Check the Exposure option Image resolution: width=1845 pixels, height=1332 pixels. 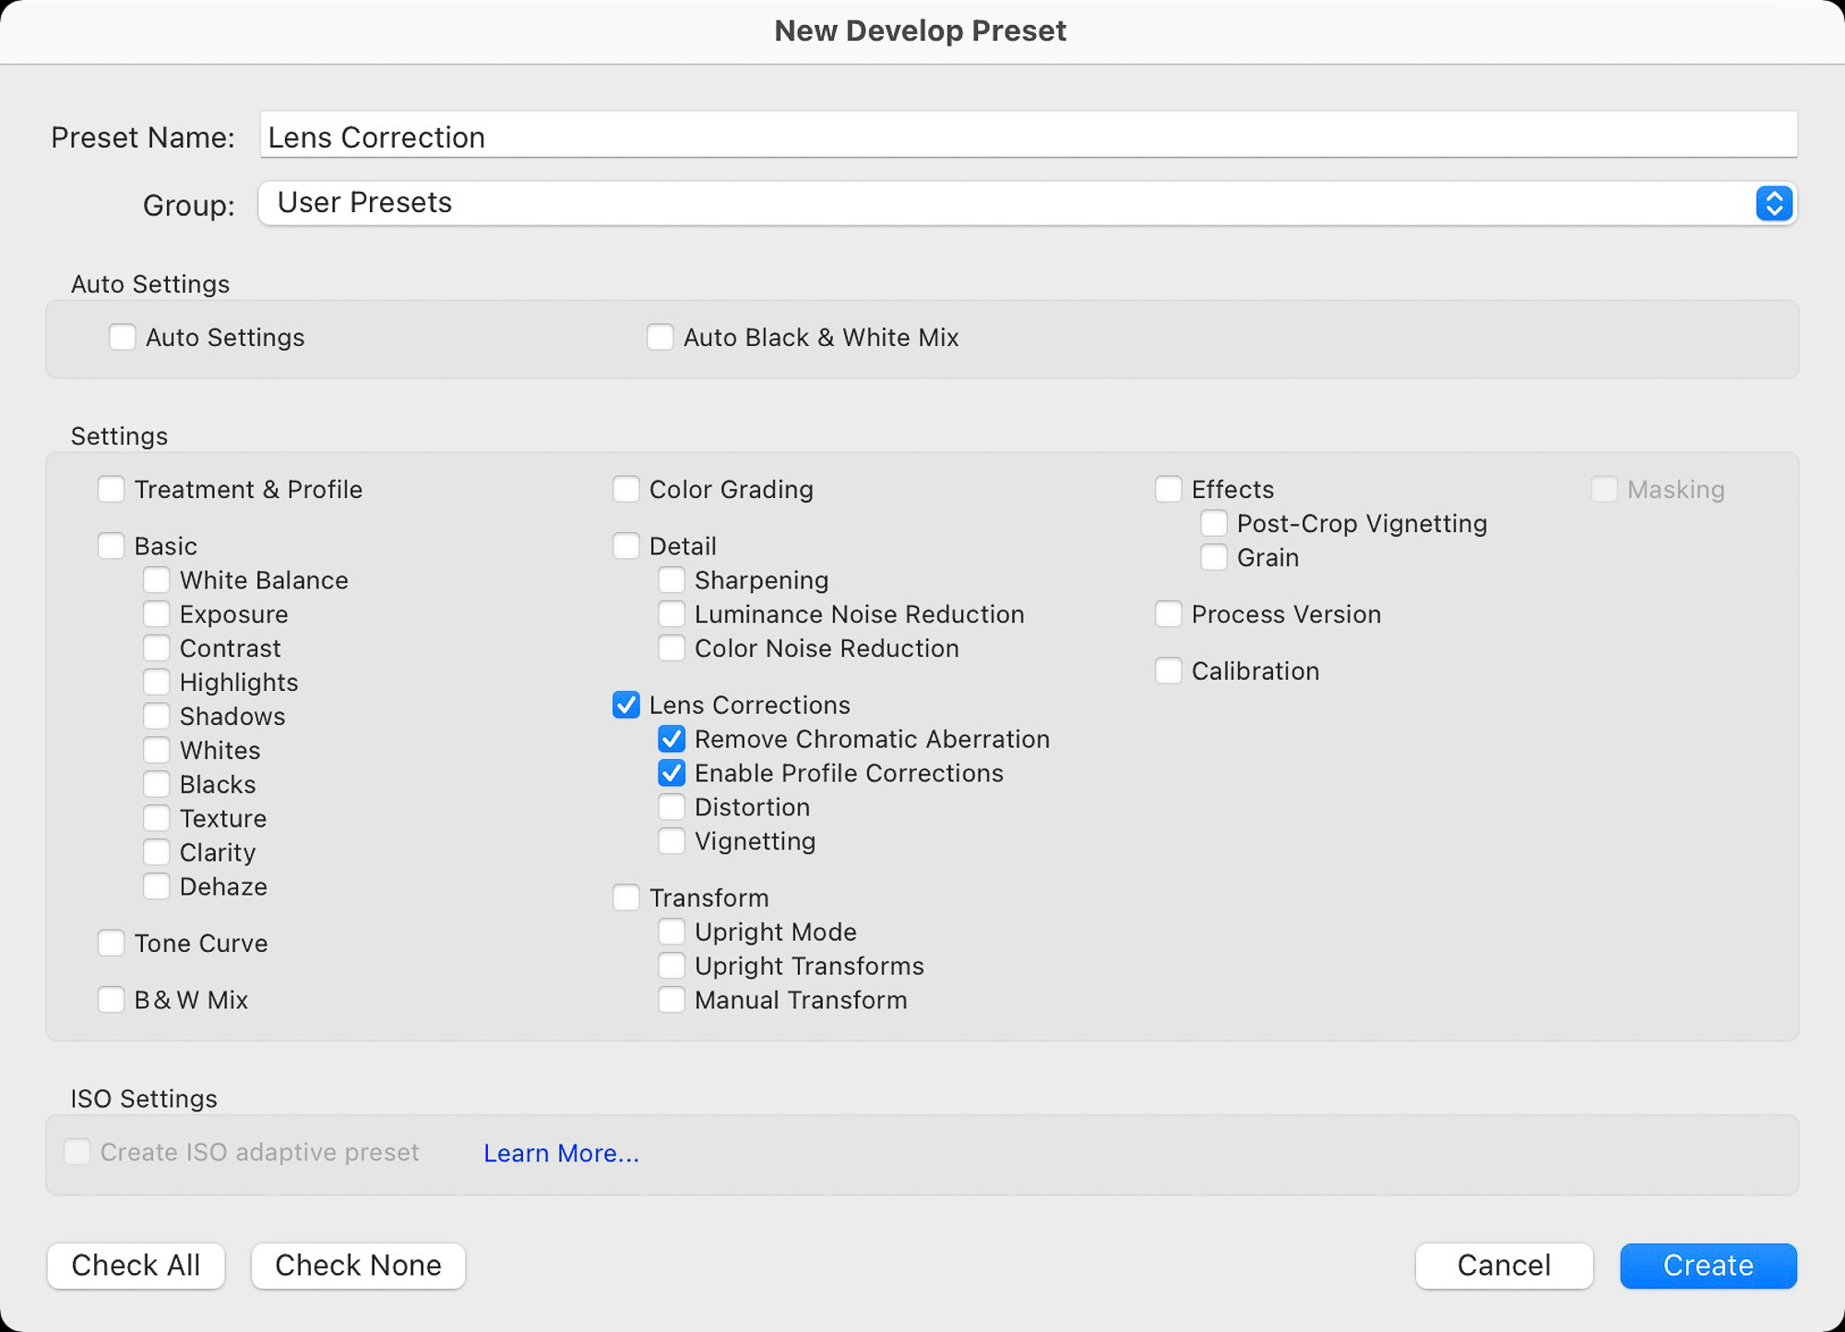click(x=156, y=613)
